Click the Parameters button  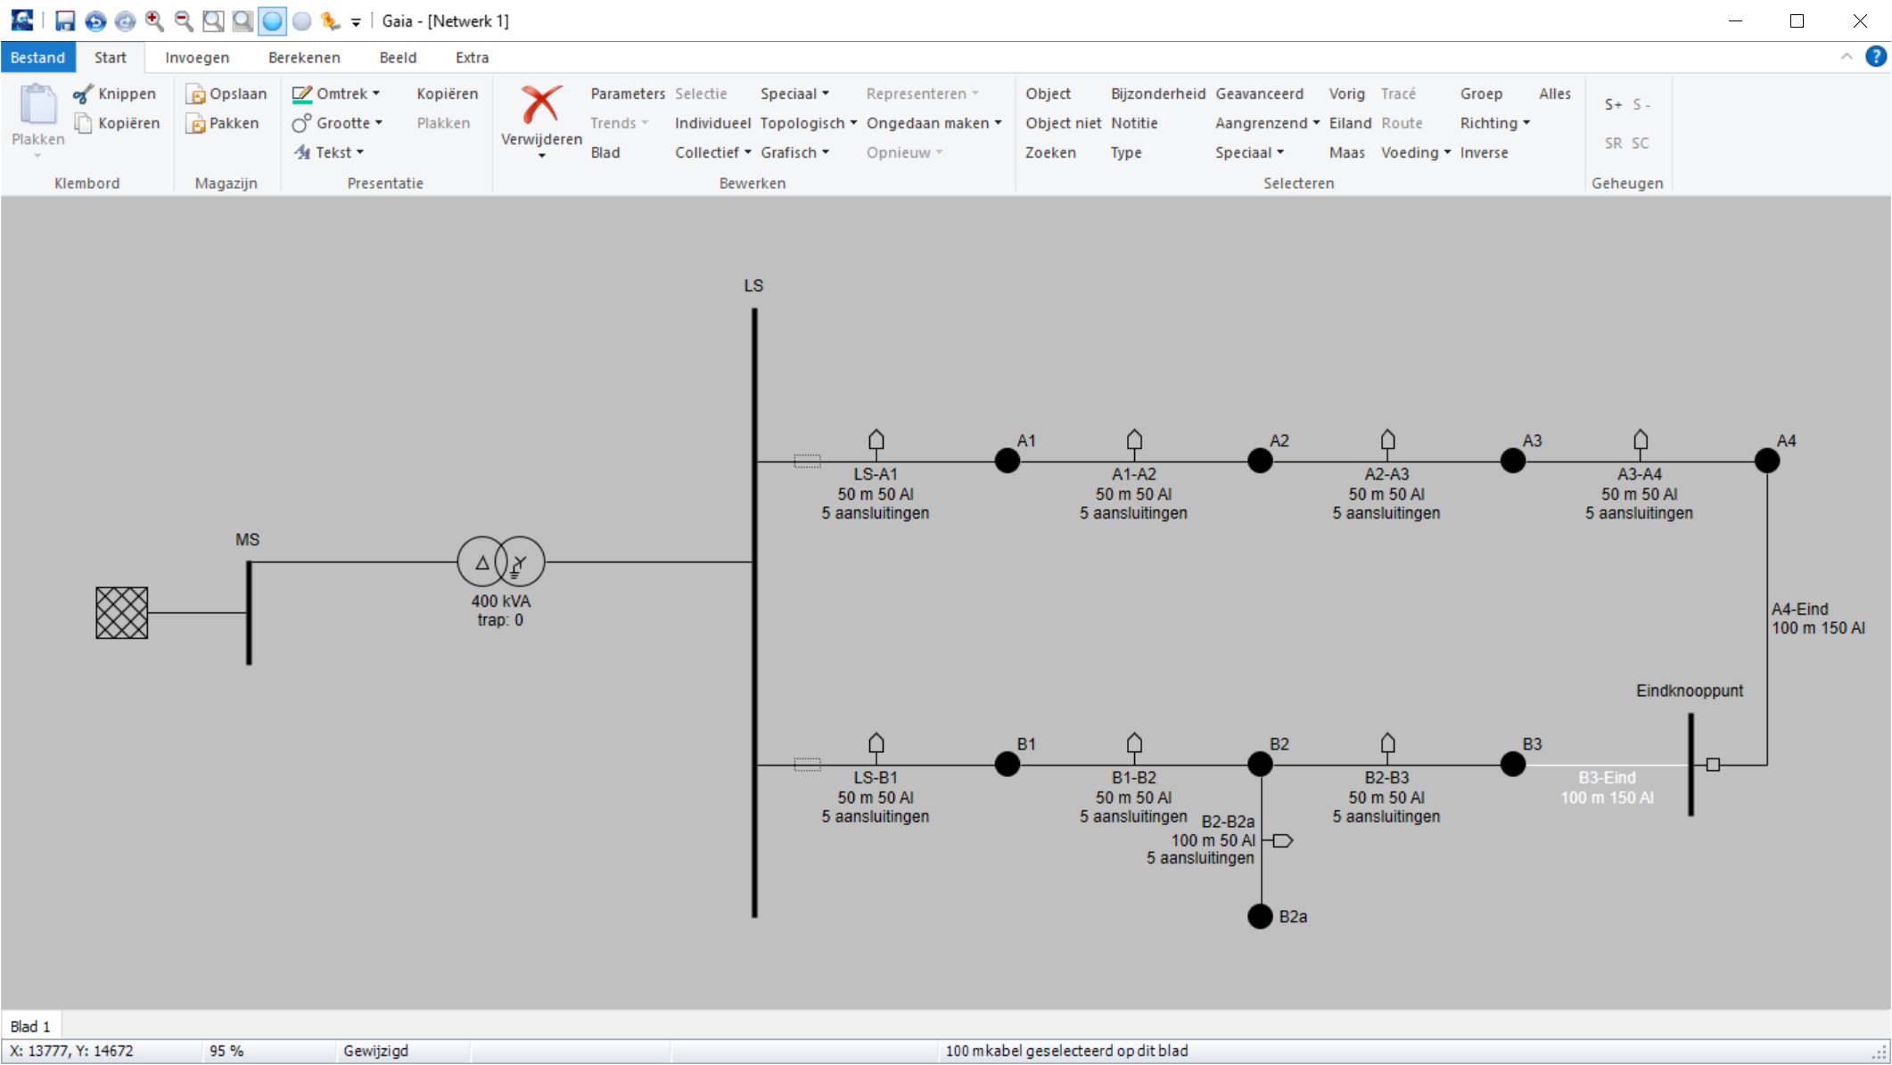click(627, 94)
